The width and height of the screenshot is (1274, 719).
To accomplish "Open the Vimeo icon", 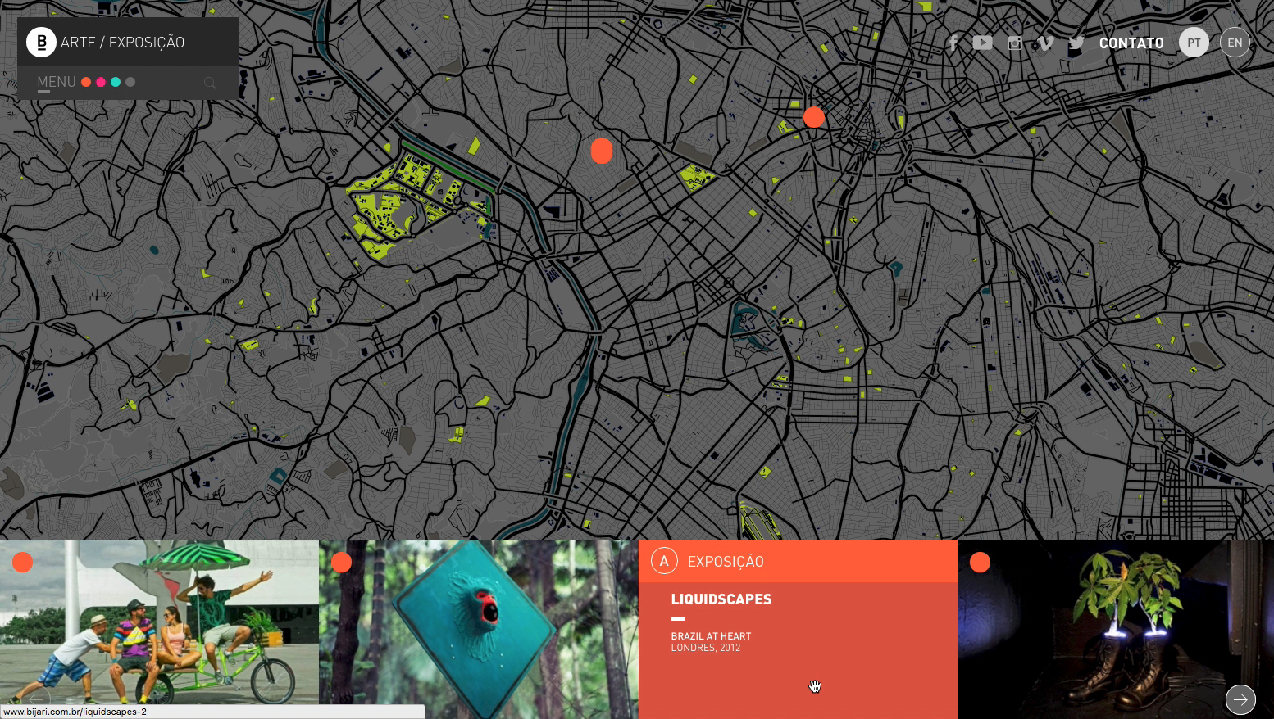I will pos(1045,43).
